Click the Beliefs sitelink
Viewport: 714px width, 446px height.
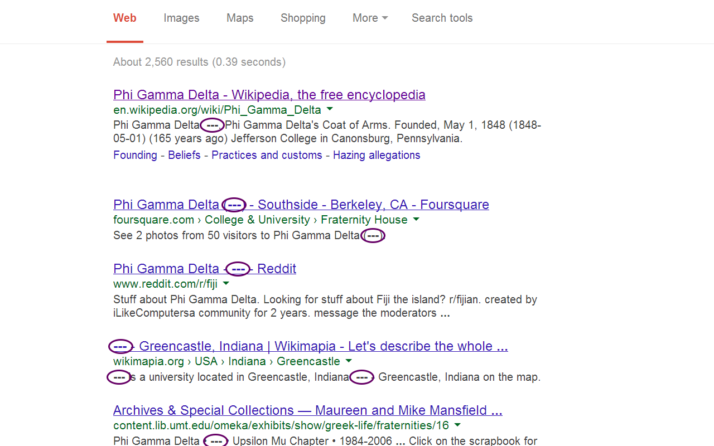tap(184, 155)
